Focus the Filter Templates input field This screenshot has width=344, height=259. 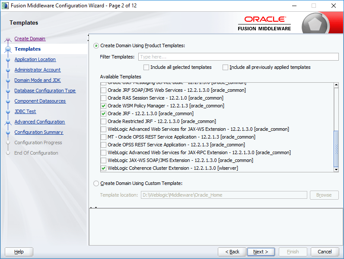pyautogui.click(x=239, y=57)
